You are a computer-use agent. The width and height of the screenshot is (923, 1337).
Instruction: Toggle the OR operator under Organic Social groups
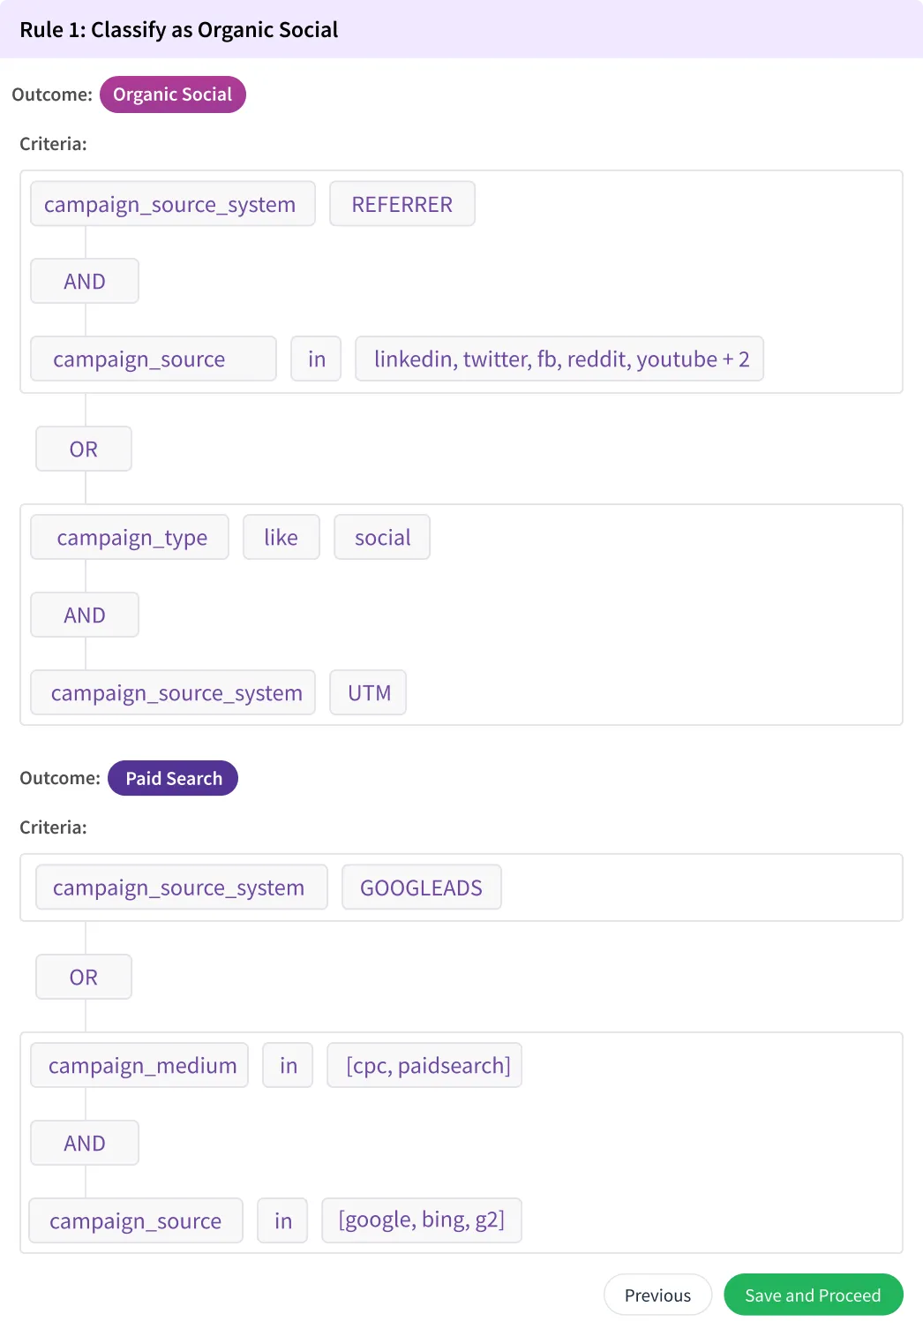tap(84, 449)
